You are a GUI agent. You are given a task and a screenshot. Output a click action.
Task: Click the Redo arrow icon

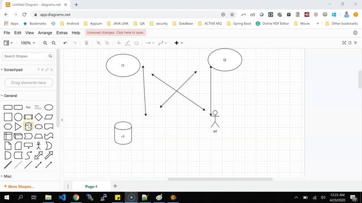74,43
